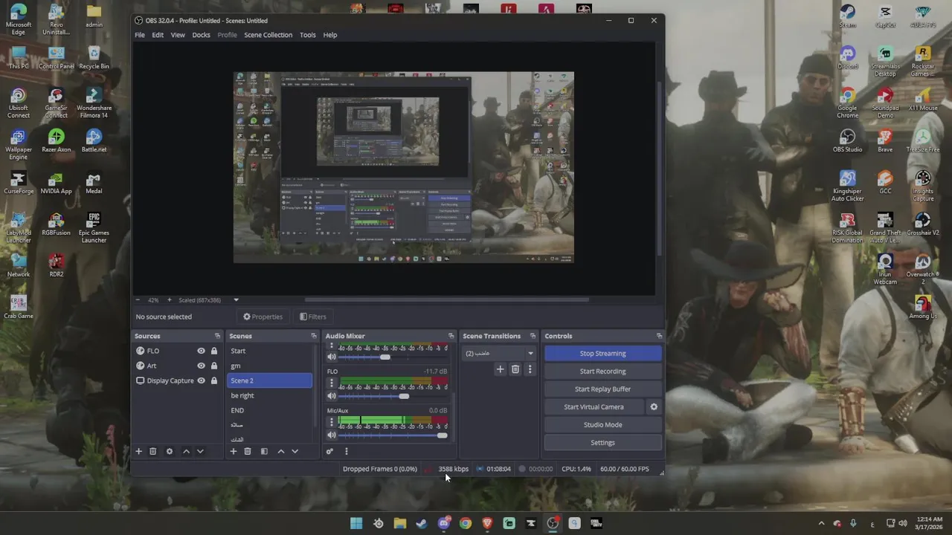Image resolution: width=952 pixels, height=535 pixels.
Task: Open preview scaling dropdown arrow
Action: (236, 300)
